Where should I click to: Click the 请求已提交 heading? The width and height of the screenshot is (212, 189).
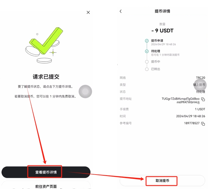click(46, 77)
